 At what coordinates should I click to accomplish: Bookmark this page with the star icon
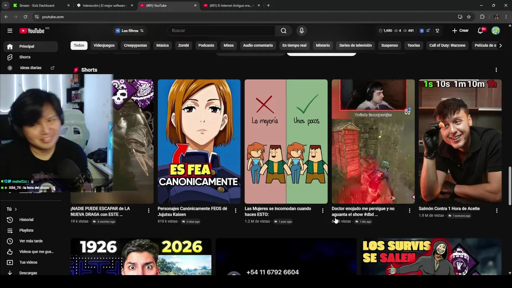[x=469, y=17]
